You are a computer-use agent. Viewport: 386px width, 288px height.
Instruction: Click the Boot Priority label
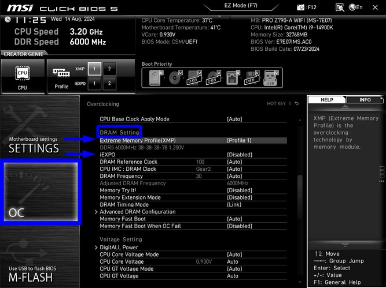coord(157,64)
